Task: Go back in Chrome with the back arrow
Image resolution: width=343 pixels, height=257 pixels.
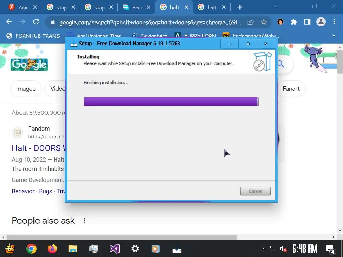Action: (9, 22)
